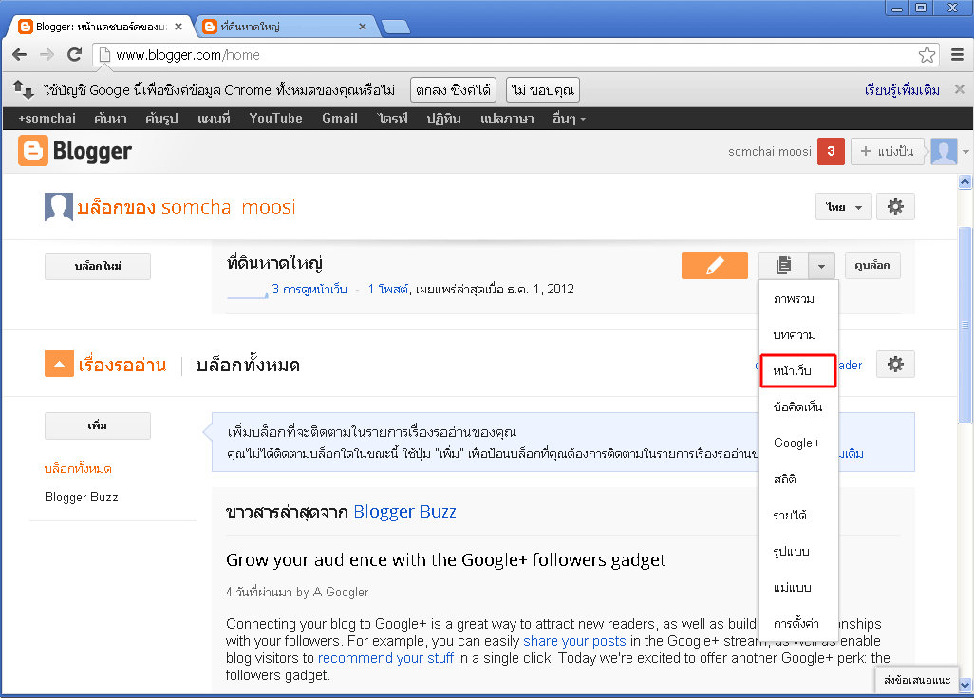Open ค้นหา in the Google bar
The height and width of the screenshot is (698, 974).
[x=110, y=118]
